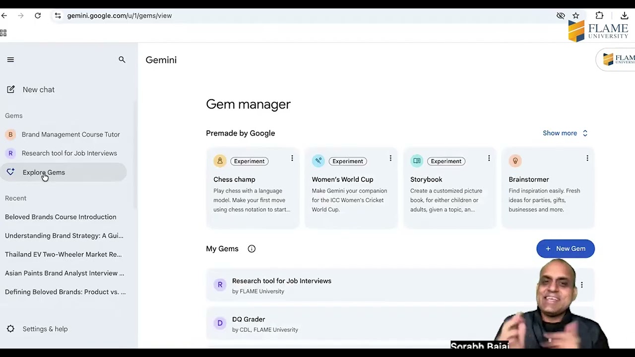Click the "Recent" label in sidebar
This screenshot has width=635, height=357.
16,198
